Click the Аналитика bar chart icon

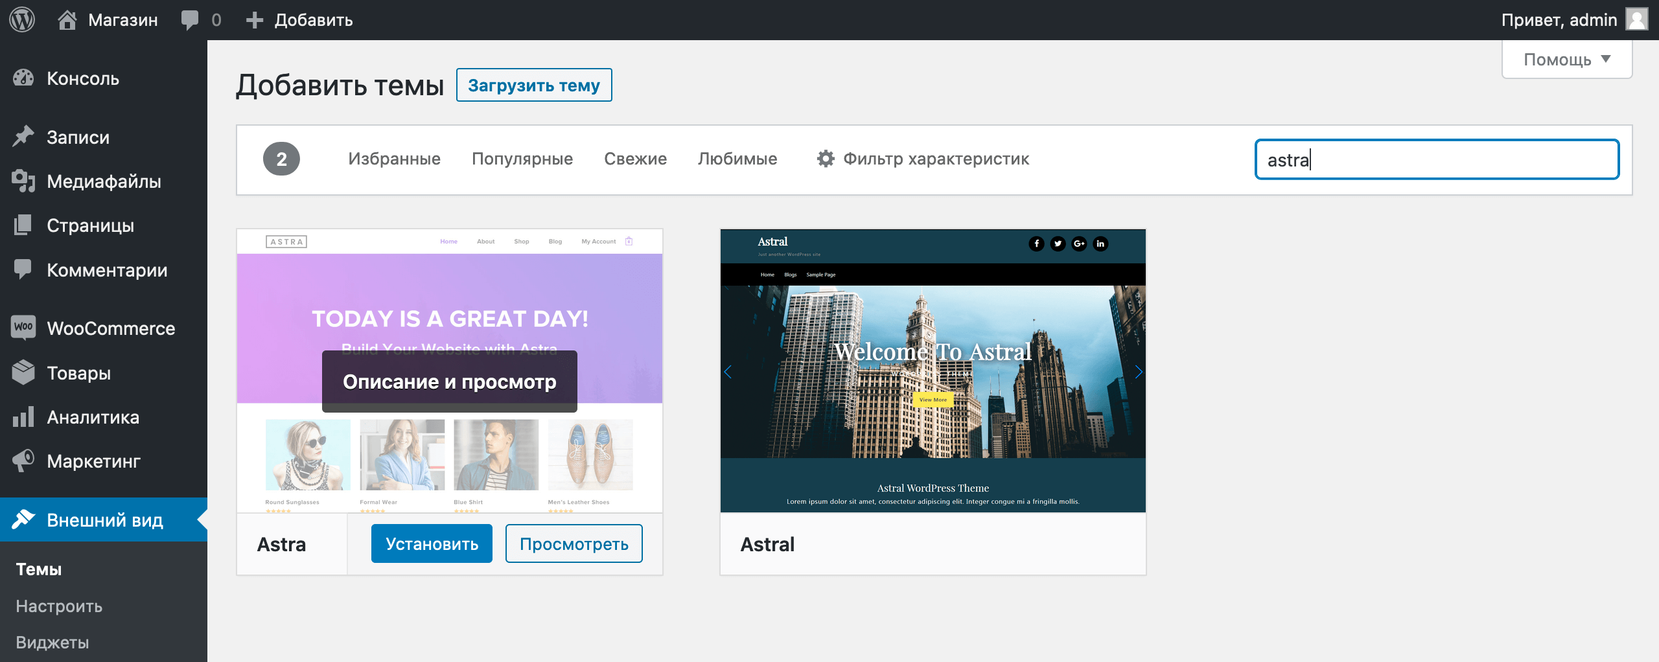[23, 417]
